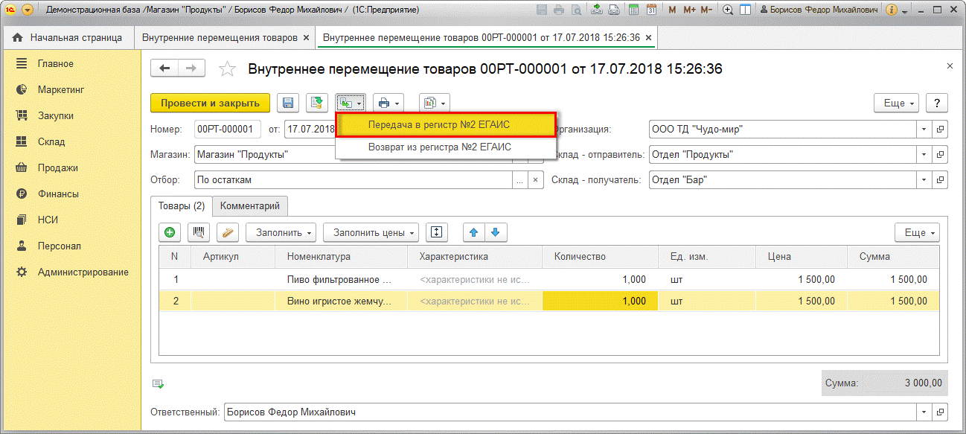Open help with the question mark button
966x434 pixels.
pos(937,103)
